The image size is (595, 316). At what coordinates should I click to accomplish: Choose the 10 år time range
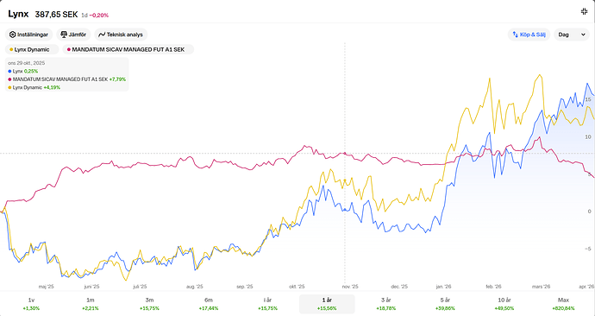pos(504,304)
